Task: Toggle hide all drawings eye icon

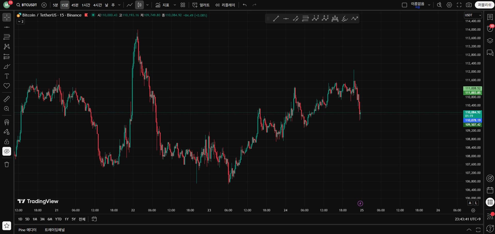Action: point(7,151)
